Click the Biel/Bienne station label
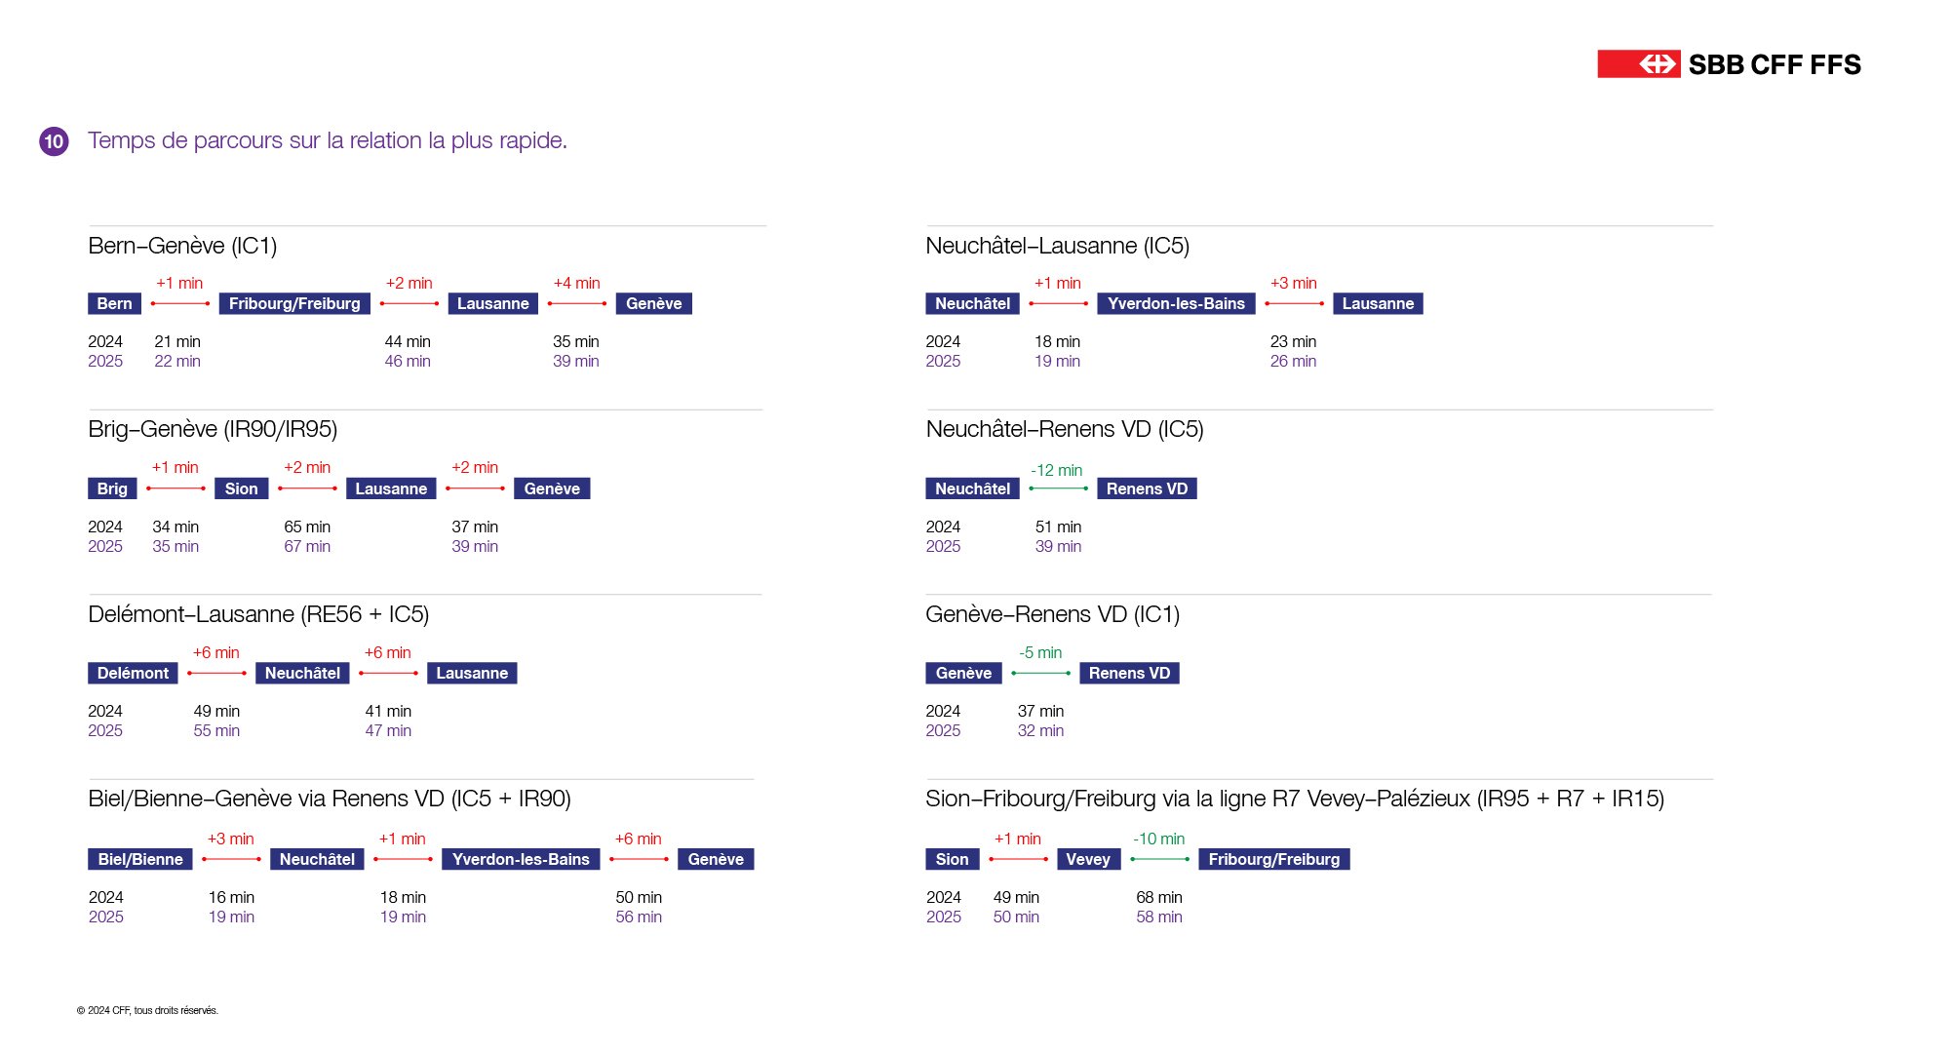This screenshot has width=1951, height=1054. click(140, 859)
